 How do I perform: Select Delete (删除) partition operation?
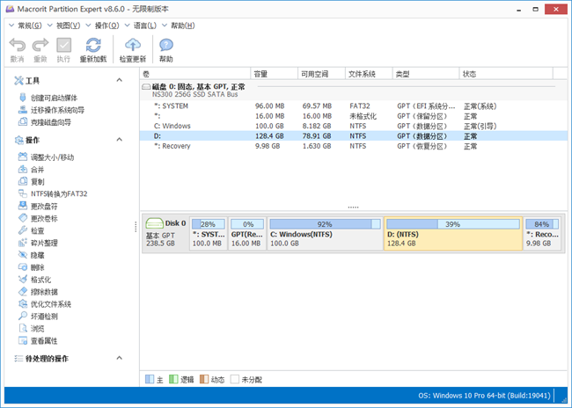(x=32, y=267)
